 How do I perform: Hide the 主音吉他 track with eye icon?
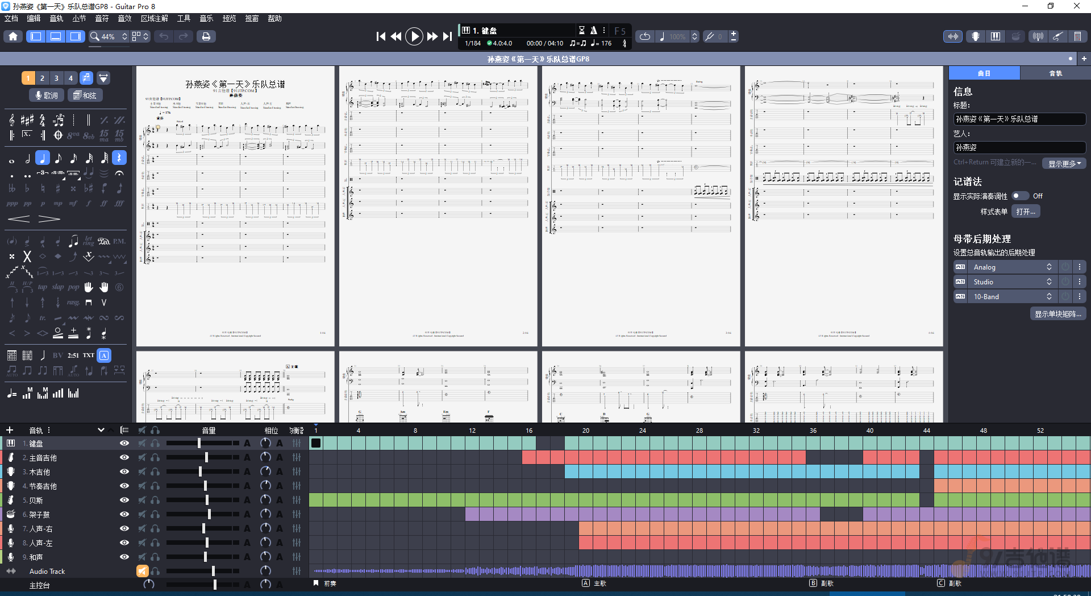124,457
